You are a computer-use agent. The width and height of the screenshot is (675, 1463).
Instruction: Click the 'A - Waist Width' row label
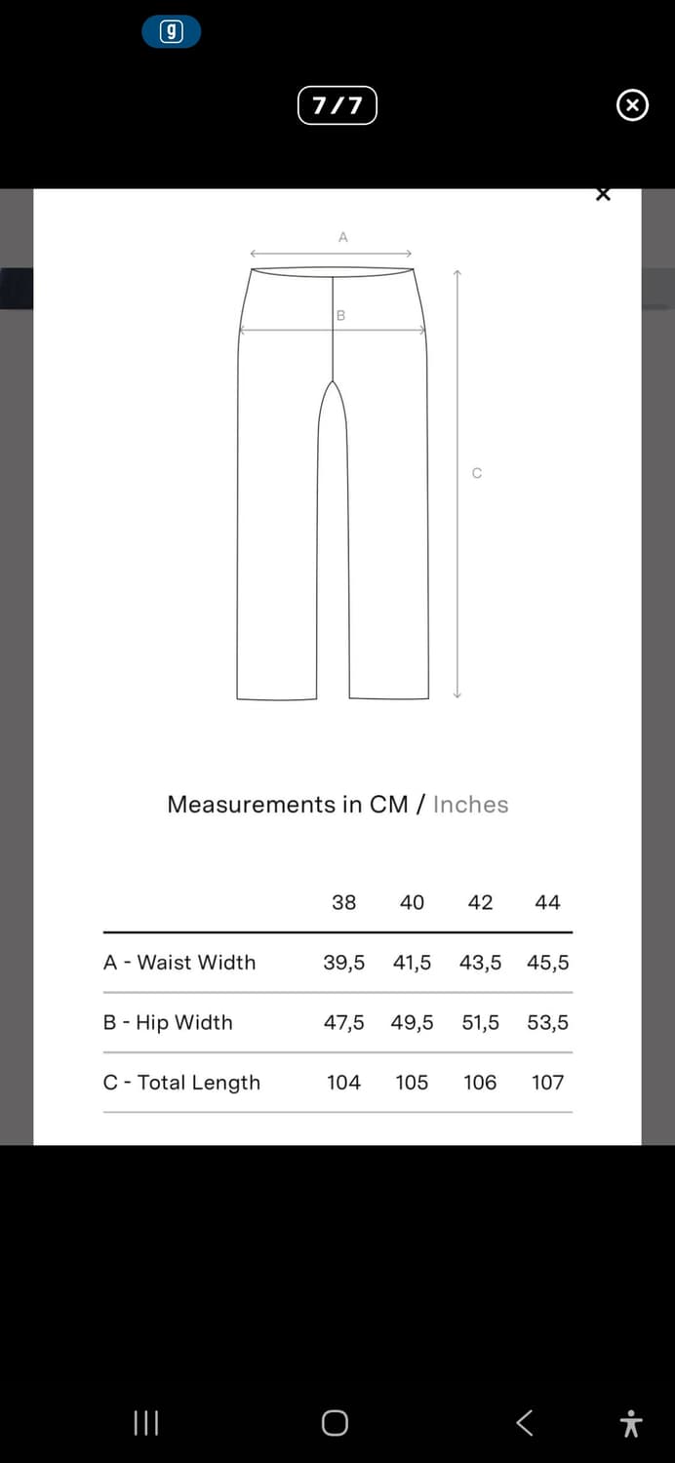[179, 963]
